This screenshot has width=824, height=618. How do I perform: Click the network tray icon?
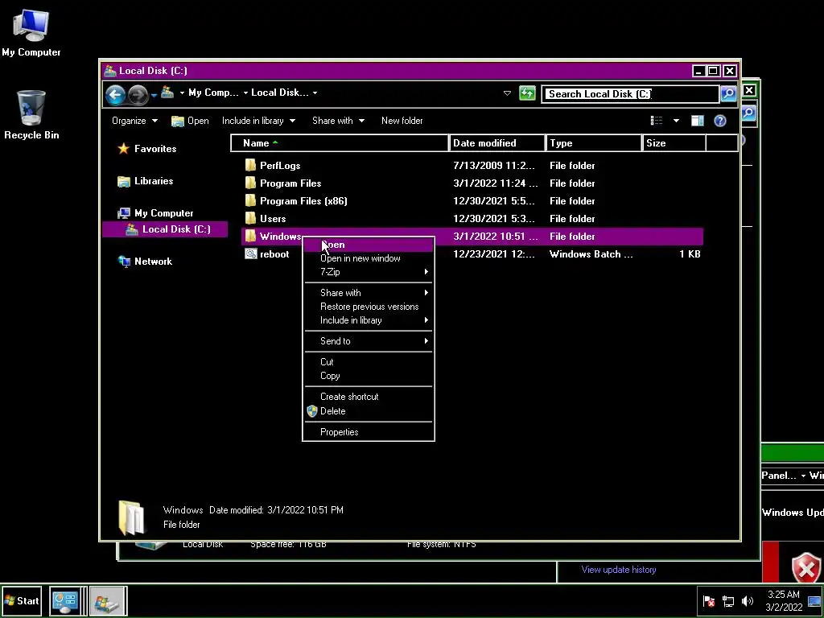[728, 600]
